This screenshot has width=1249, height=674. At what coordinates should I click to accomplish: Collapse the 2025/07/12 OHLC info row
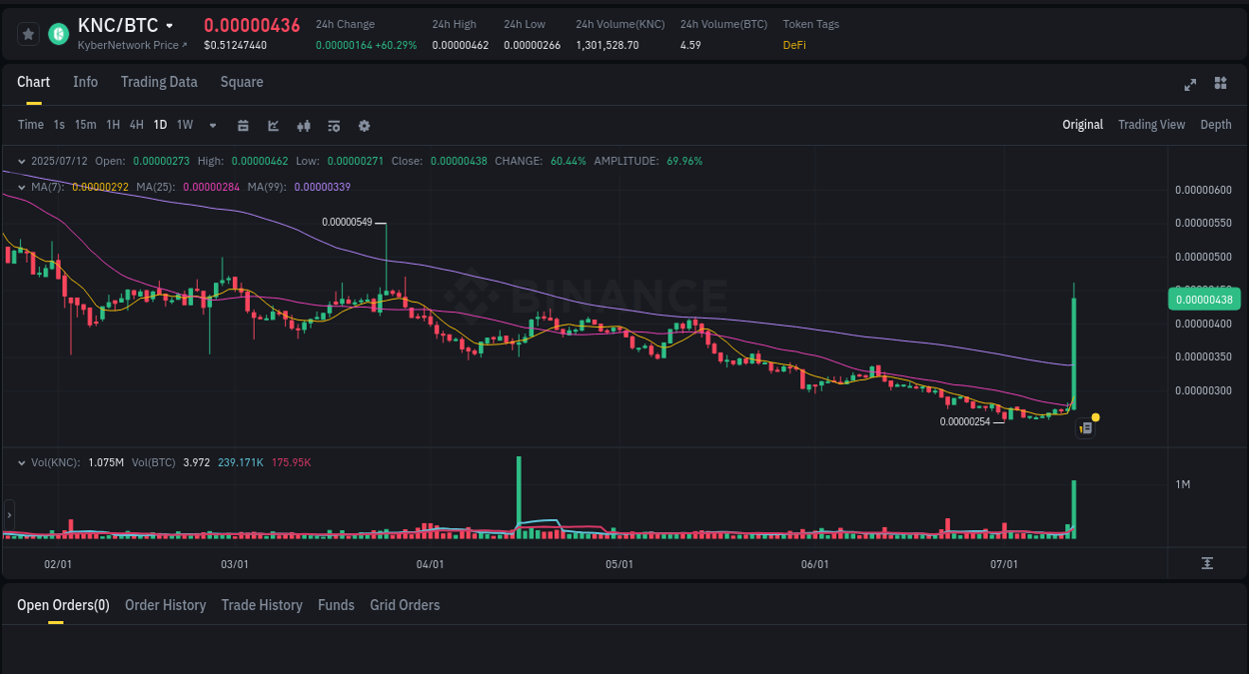21,161
